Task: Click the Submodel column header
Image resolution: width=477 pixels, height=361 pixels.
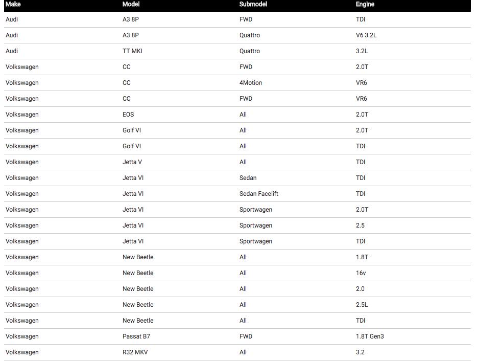Action: tap(253, 4)
